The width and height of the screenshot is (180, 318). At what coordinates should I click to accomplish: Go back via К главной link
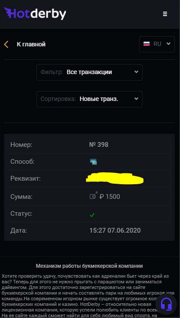31,44
